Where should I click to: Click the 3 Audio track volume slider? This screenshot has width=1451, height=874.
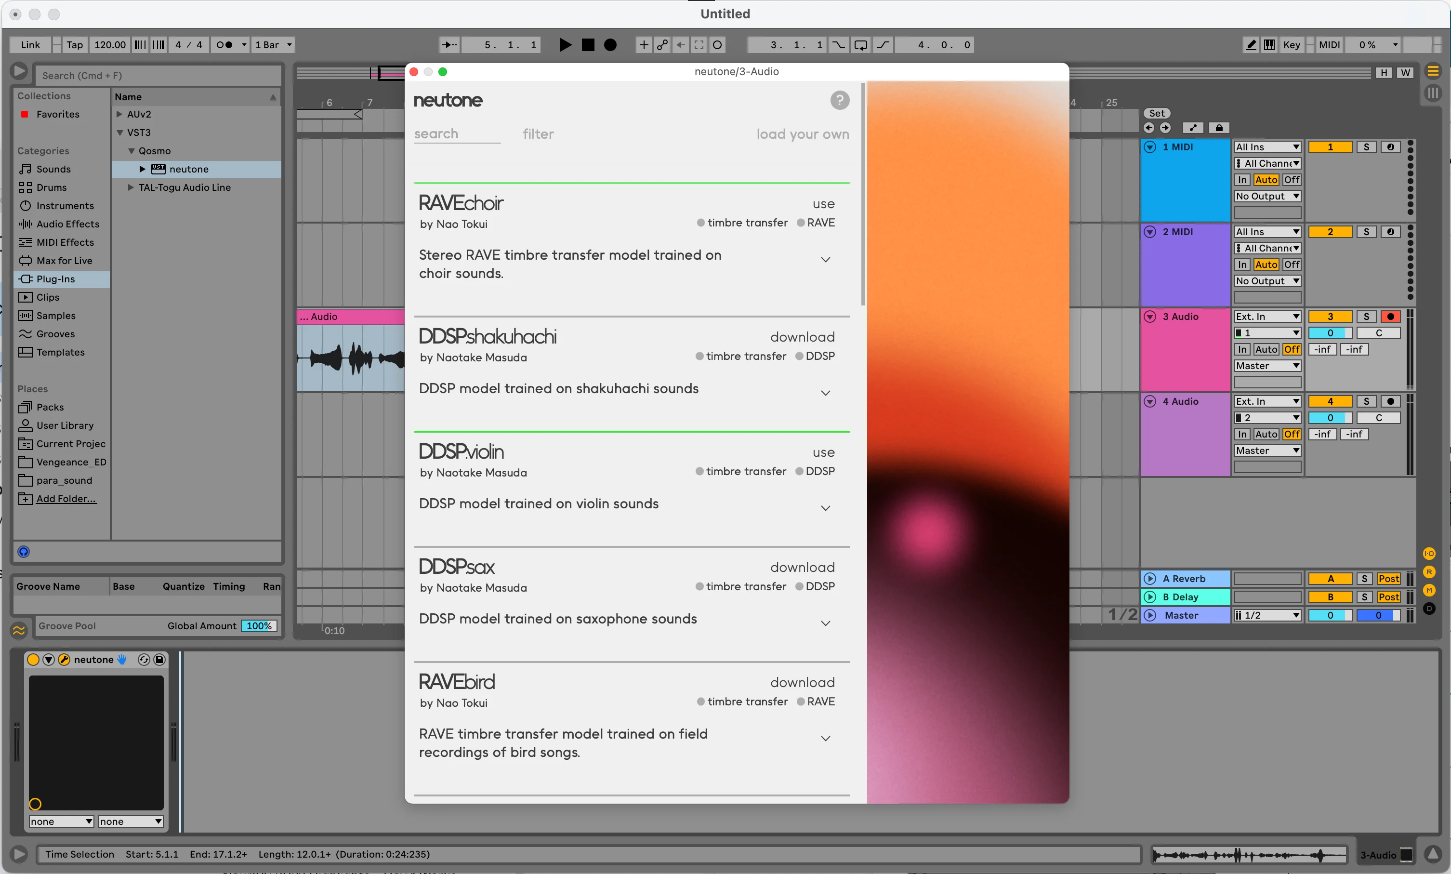1329,333
